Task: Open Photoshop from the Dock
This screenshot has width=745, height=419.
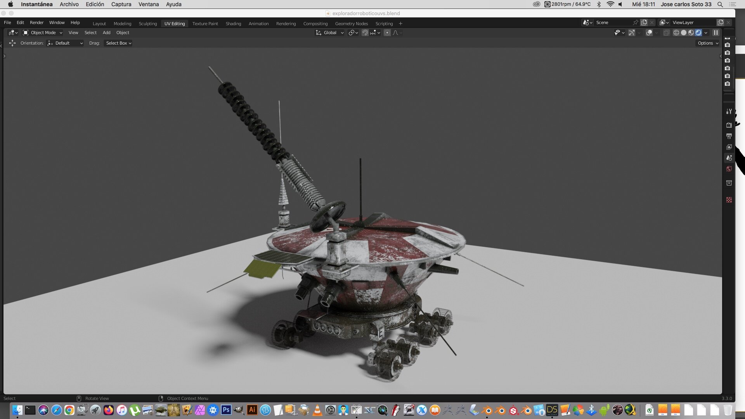Action: pyautogui.click(x=226, y=410)
